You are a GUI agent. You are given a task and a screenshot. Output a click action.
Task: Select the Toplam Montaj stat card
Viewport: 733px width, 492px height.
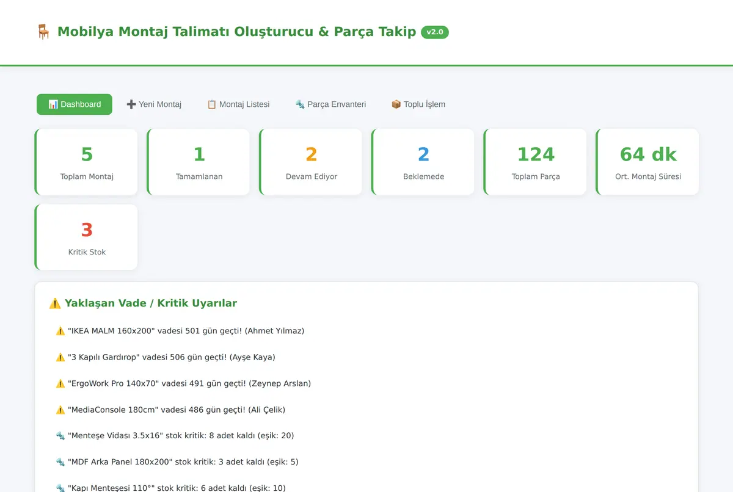86,162
